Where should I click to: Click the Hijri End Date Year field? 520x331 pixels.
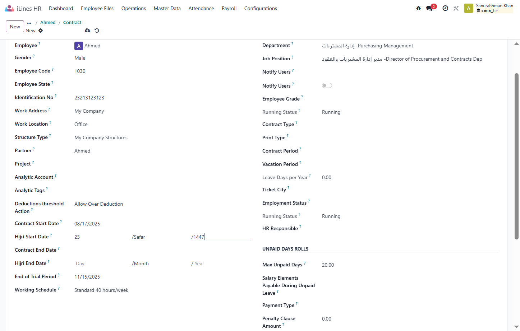[x=222, y=264]
